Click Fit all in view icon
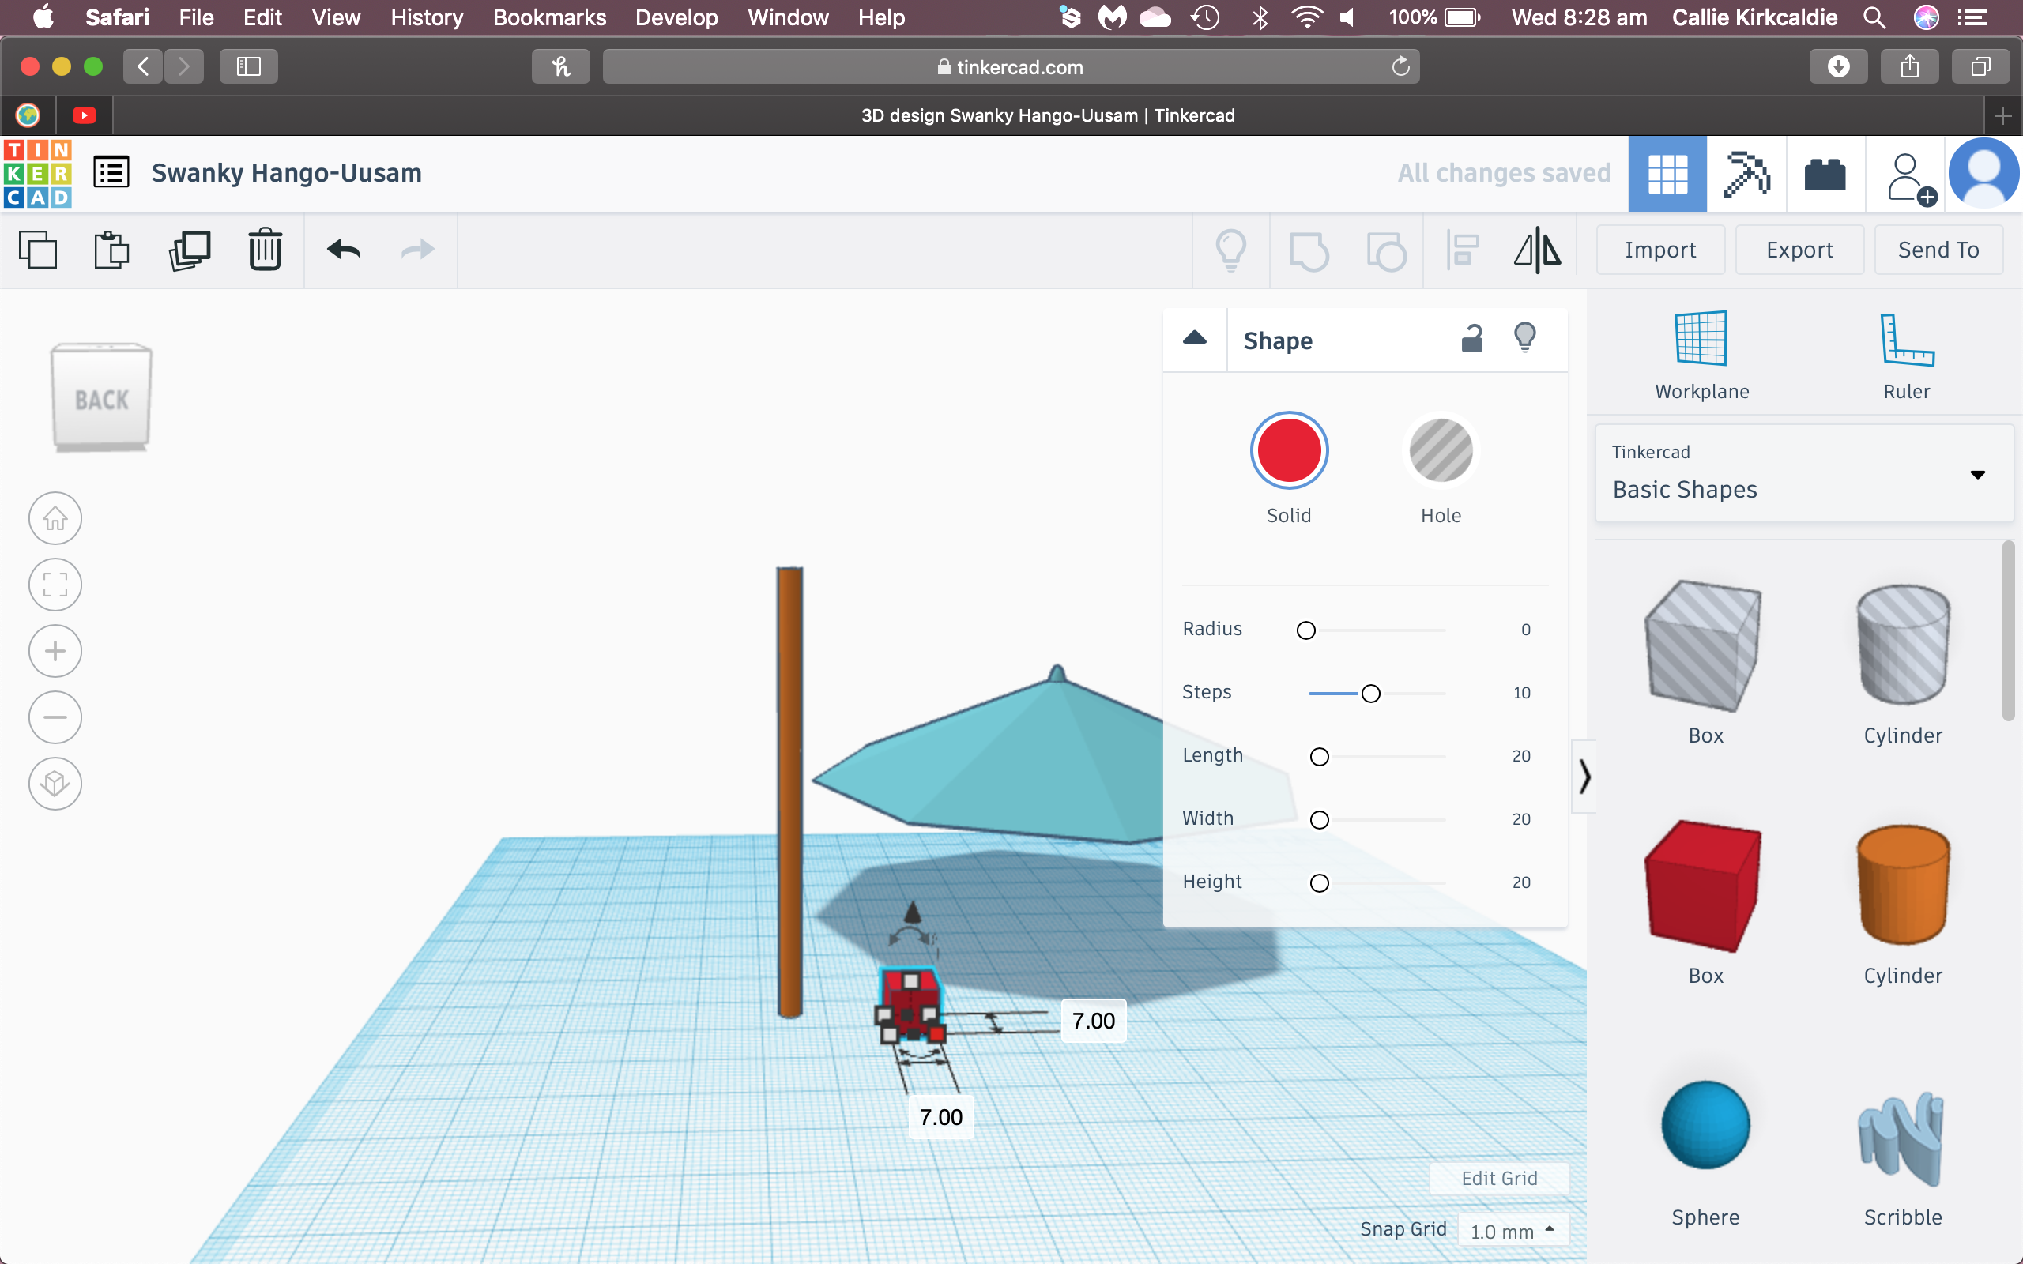The image size is (2023, 1264). coord(55,585)
